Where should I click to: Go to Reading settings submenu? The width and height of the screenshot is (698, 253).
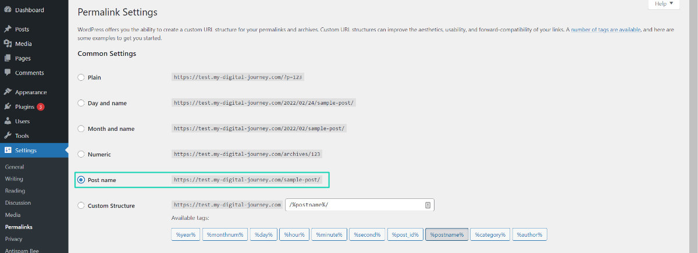pos(15,191)
